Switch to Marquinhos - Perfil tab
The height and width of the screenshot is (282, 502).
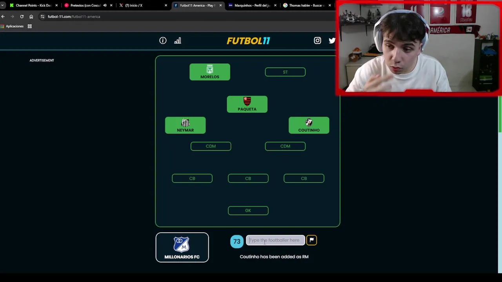point(252,5)
